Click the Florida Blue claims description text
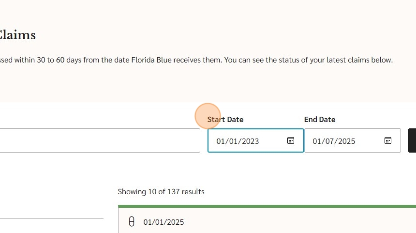Image resolution: width=416 pixels, height=233 pixels. [x=196, y=60]
